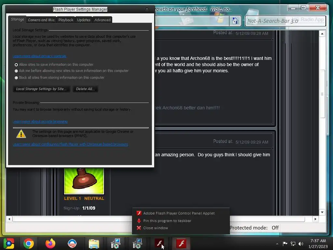The height and width of the screenshot is (250, 333).
Task: Click the home icon in browser toolbar
Action: [x=235, y=21]
